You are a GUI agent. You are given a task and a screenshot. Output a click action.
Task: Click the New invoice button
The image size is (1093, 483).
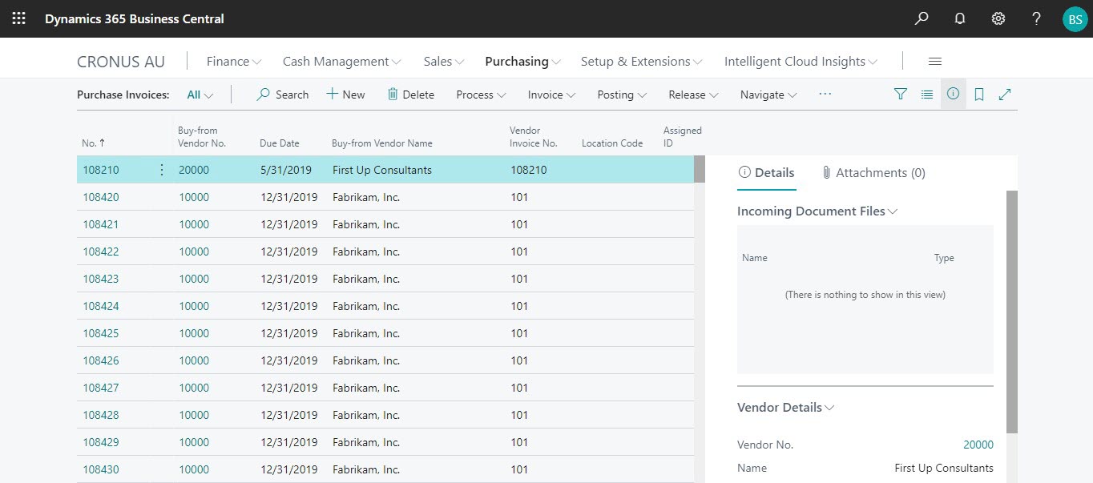[x=345, y=95]
